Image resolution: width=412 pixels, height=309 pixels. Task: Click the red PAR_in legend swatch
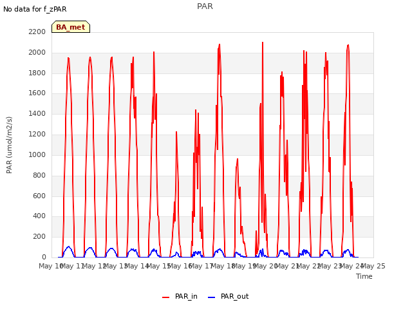click(166, 297)
